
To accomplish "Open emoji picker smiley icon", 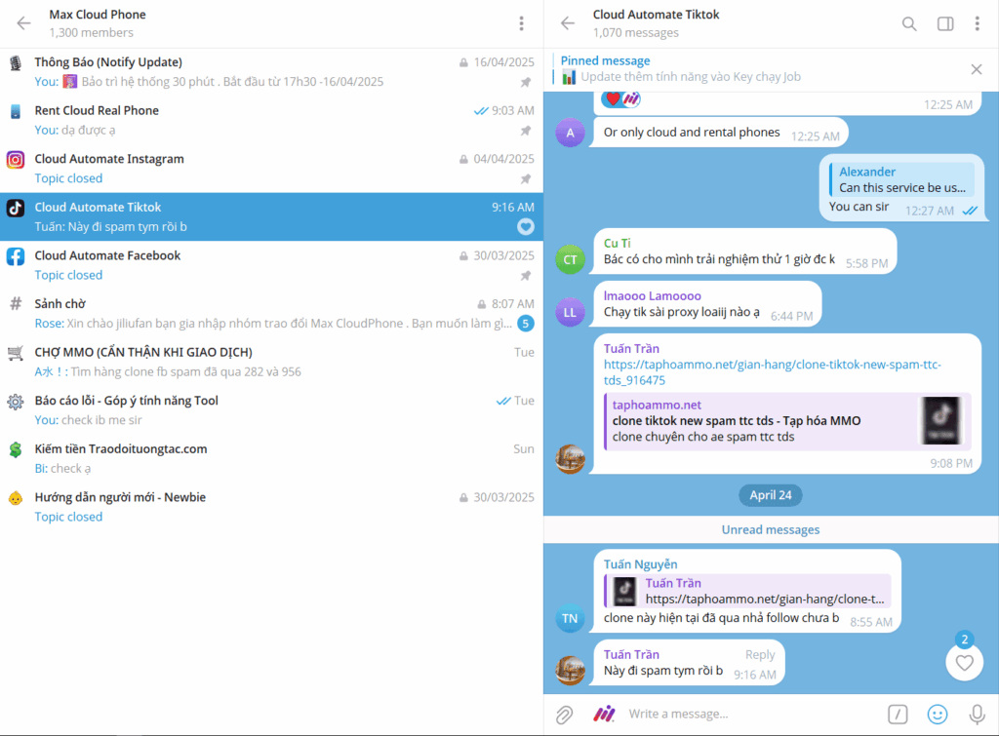I will (938, 715).
